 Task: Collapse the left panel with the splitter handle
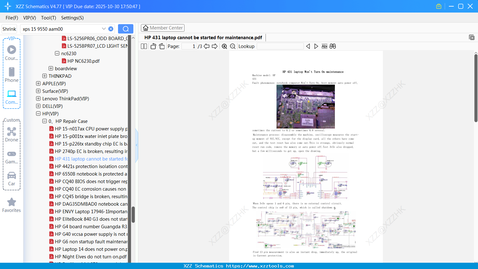point(137,145)
